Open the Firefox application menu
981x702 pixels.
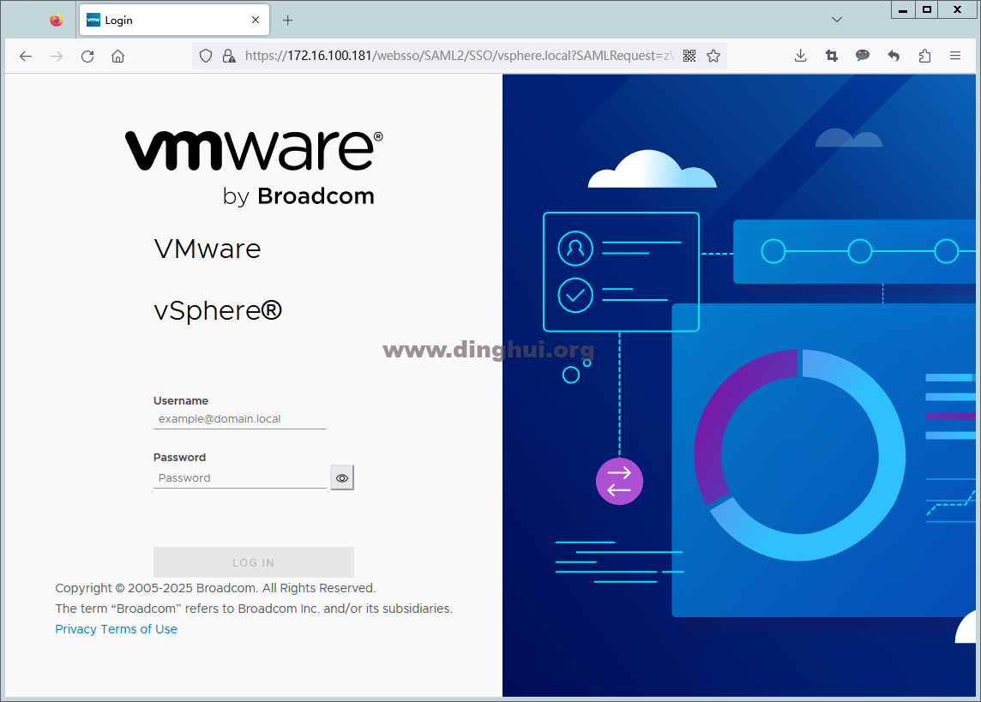tap(955, 57)
